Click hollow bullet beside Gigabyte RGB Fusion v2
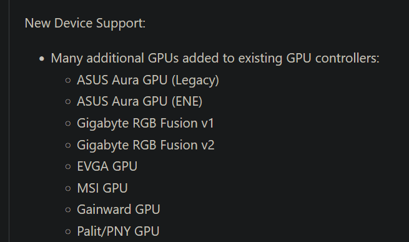Image resolution: width=409 pixels, height=242 pixels. point(68,145)
